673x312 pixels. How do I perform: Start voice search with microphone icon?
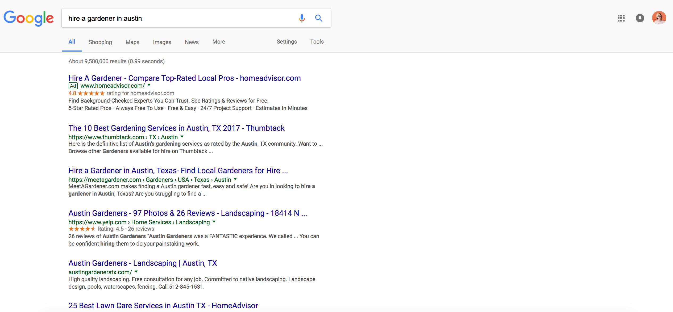(x=302, y=18)
